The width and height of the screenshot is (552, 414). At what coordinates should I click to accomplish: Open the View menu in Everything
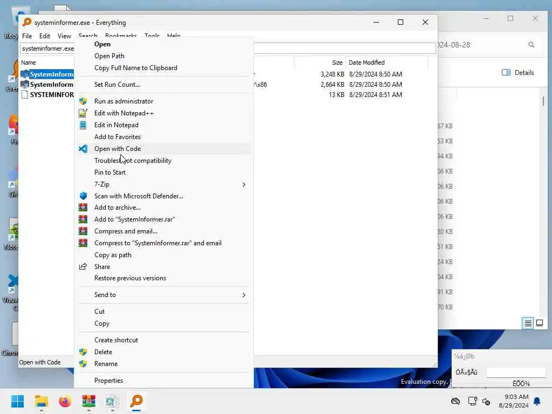coord(64,36)
